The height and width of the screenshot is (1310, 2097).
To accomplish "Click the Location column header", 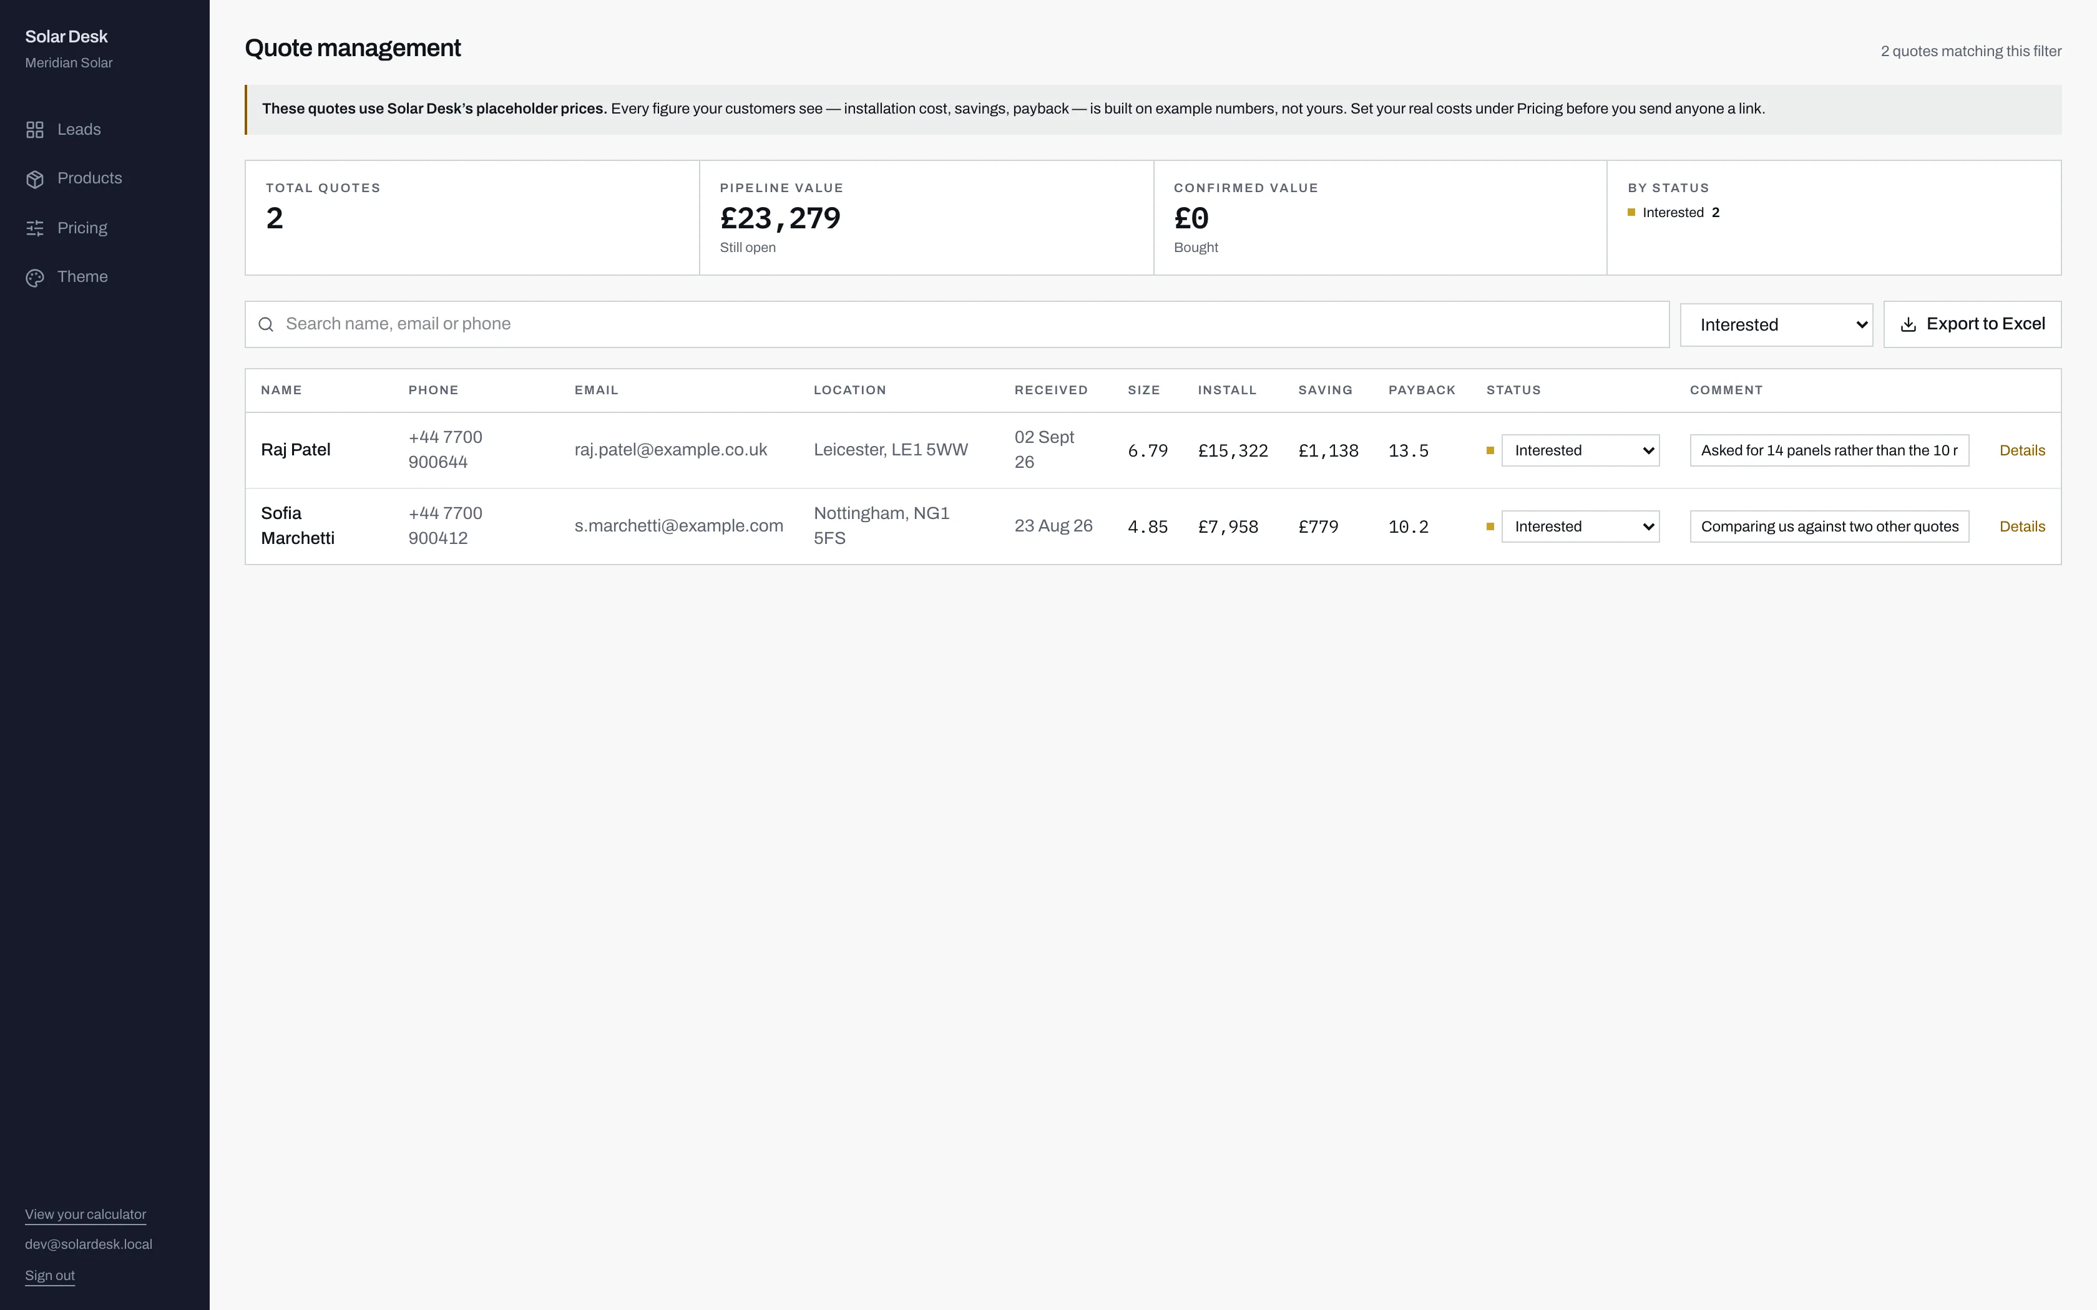I will [850, 390].
